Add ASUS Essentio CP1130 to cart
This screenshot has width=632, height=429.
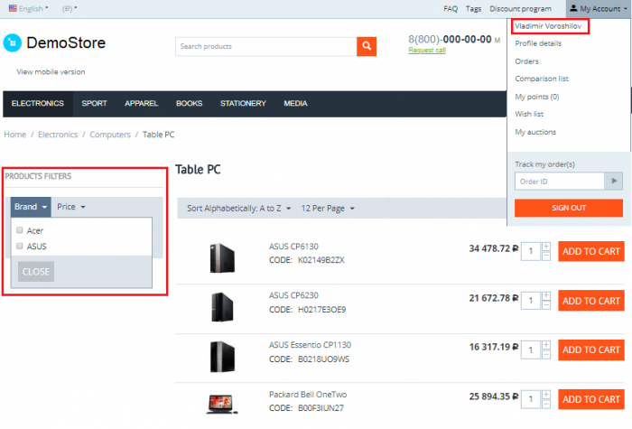point(590,350)
